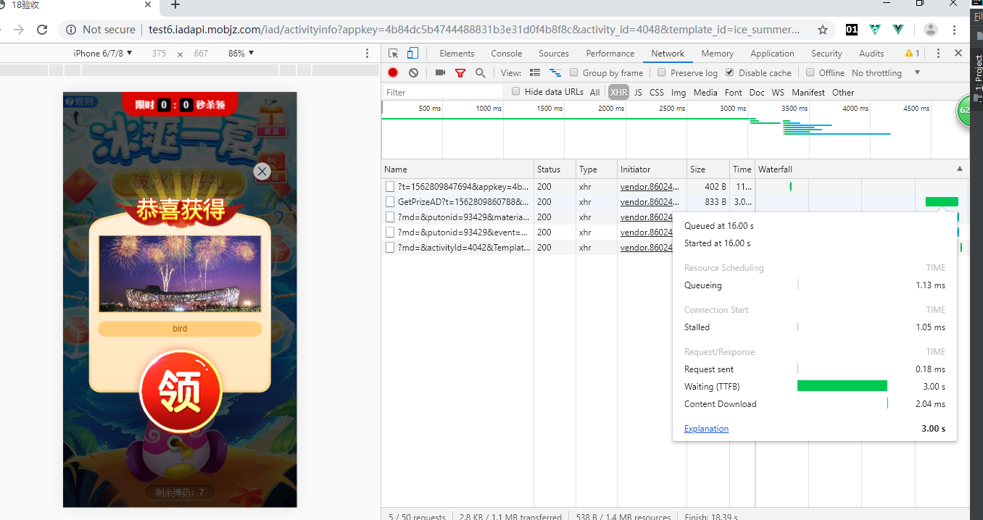The width and height of the screenshot is (983, 520).
Task: Open Chrome's main menu
Action: pos(954,30)
